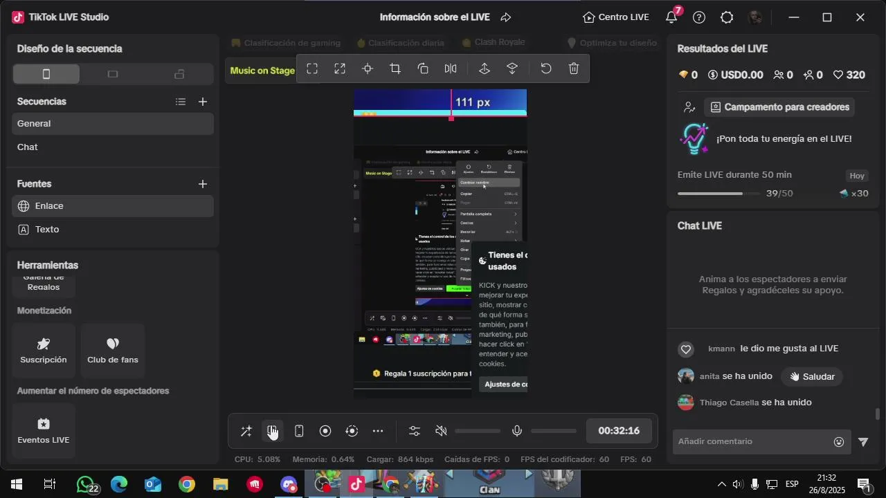Screen dimensions: 886x498
Task: Adjust the speaker volume slider
Action: tap(478, 431)
